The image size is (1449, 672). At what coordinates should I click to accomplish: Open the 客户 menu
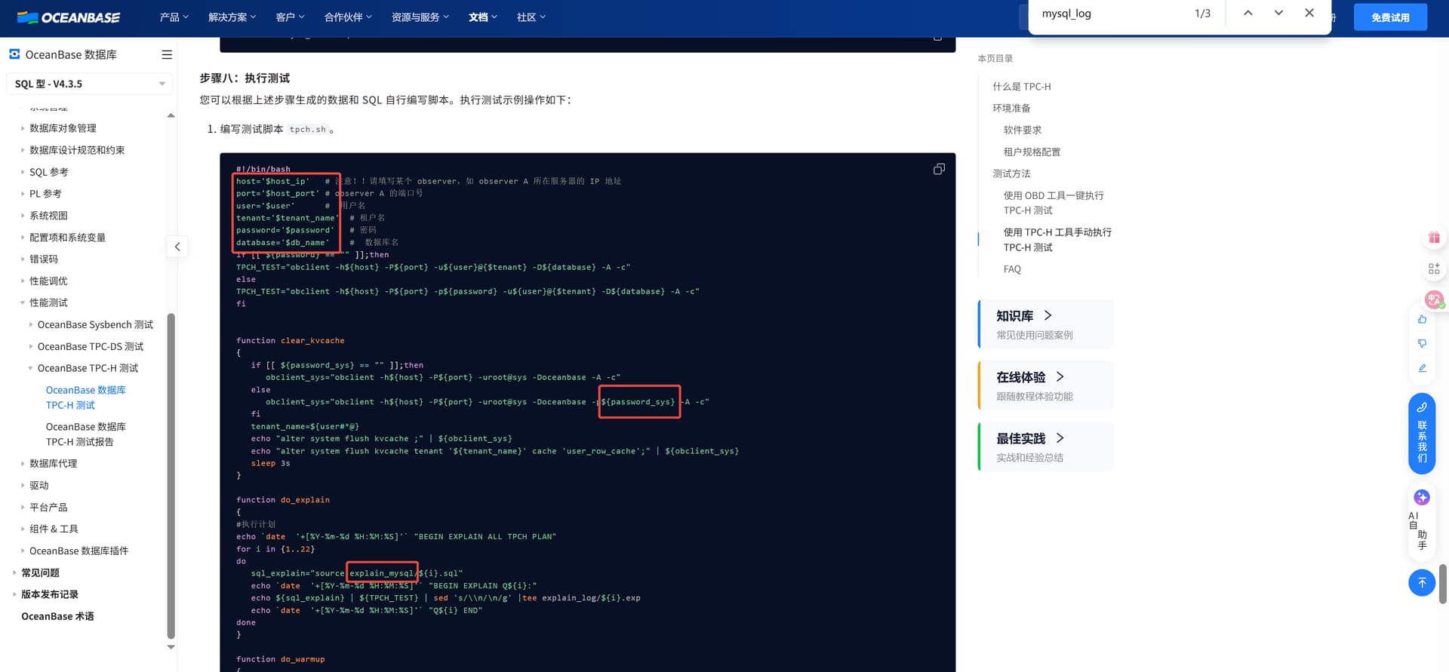point(290,17)
